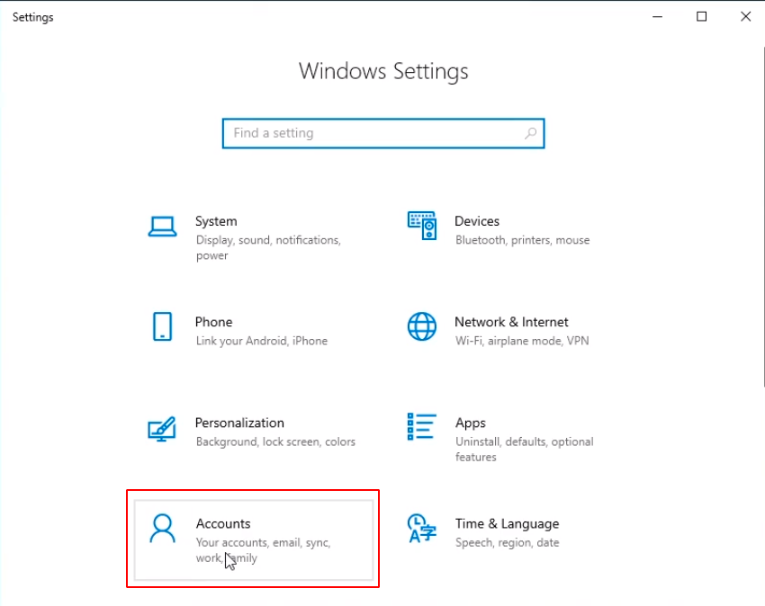Viewport: 765px width, 606px height.
Task: Click the Accounts person icon
Action: 163,529
